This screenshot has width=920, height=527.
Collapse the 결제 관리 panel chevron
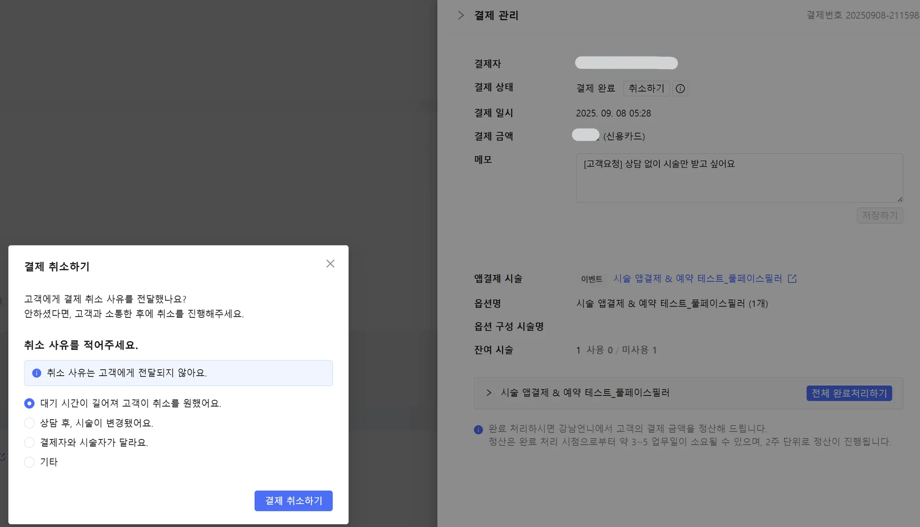(460, 15)
